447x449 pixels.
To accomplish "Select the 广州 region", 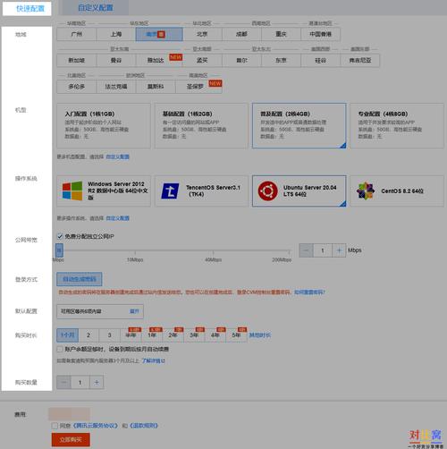I will [x=77, y=34].
